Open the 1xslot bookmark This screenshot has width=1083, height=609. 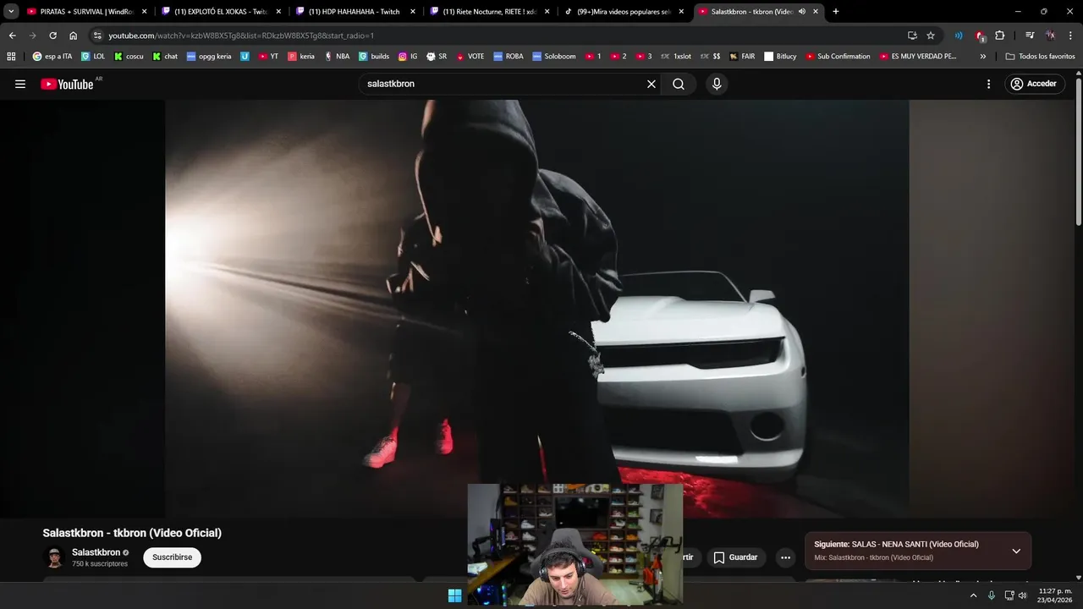click(676, 57)
